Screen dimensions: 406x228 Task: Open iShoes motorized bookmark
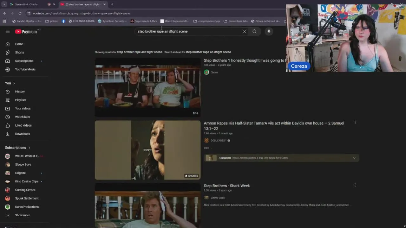tap(265, 21)
